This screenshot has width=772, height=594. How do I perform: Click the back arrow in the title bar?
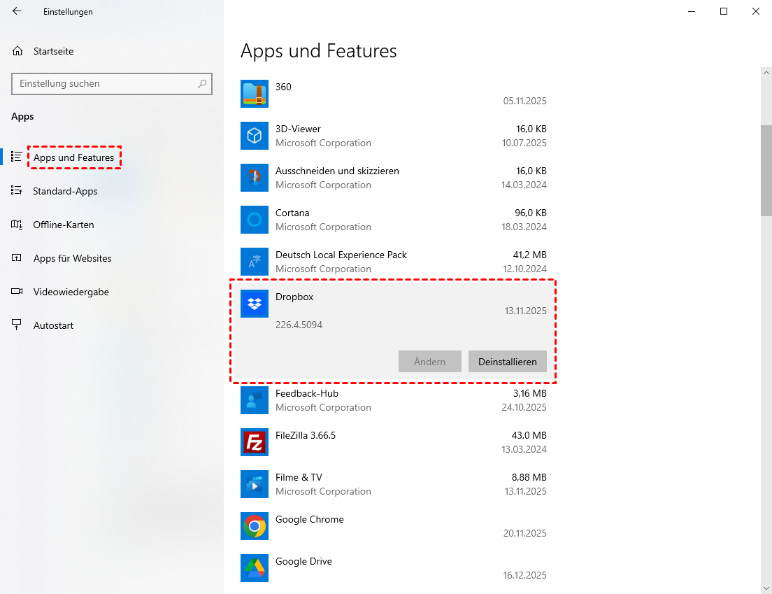coord(17,11)
